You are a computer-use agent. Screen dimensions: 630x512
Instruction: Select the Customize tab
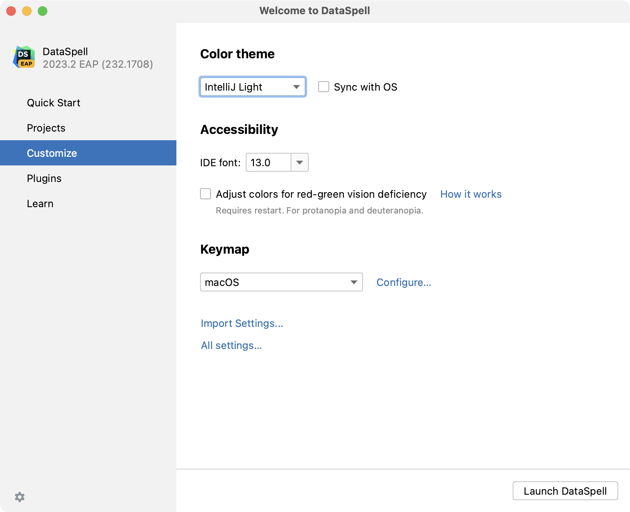click(88, 153)
